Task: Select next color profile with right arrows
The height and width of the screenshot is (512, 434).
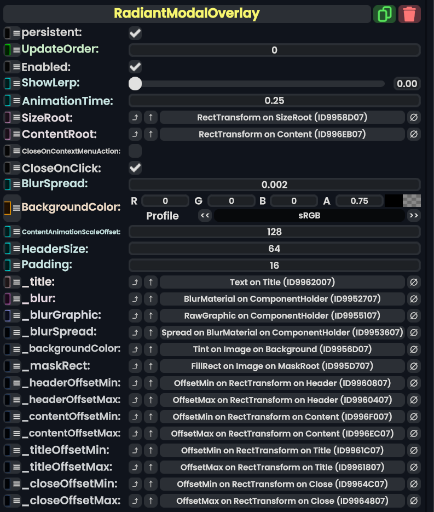Action: [x=414, y=216]
